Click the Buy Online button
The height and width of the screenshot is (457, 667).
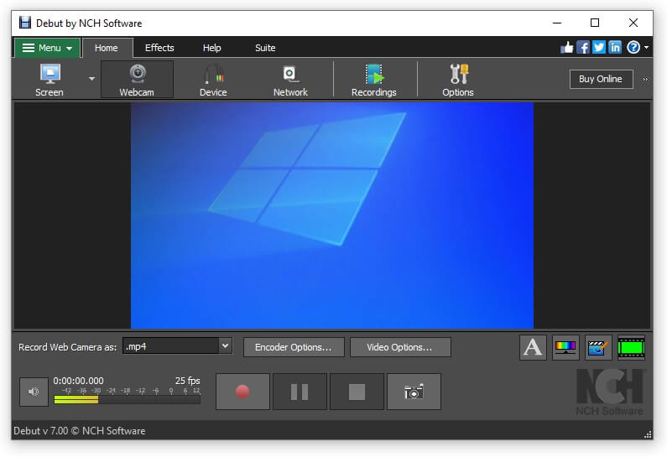601,79
